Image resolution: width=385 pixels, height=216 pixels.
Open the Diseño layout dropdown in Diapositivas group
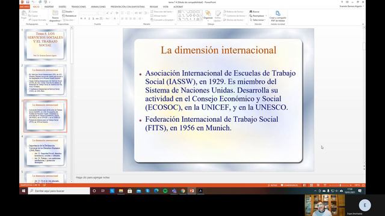tap(67, 11)
